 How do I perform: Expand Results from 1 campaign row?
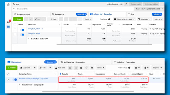19,85
